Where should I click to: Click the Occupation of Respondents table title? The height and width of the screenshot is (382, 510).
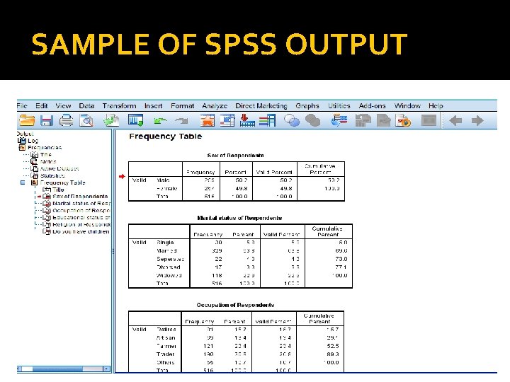click(235, 305)
